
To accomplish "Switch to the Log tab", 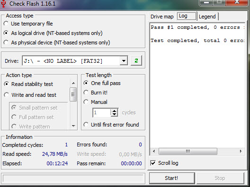I will [187, 16].
